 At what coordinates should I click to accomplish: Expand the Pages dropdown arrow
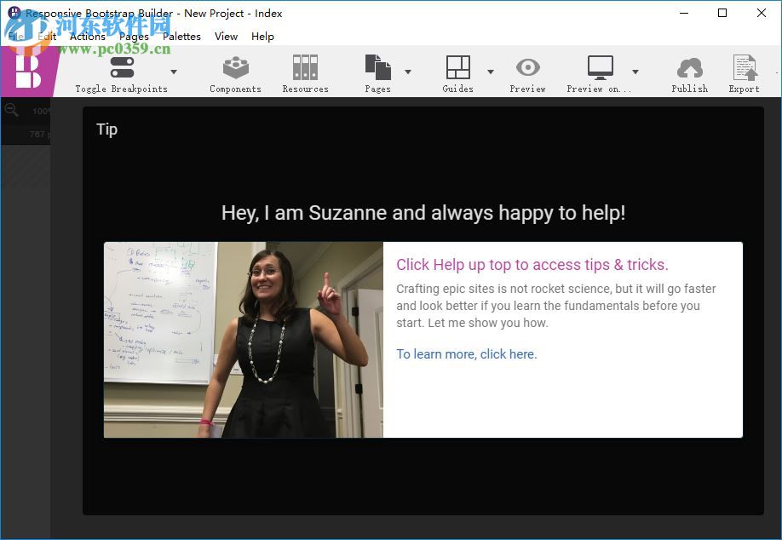click(407, 72)
